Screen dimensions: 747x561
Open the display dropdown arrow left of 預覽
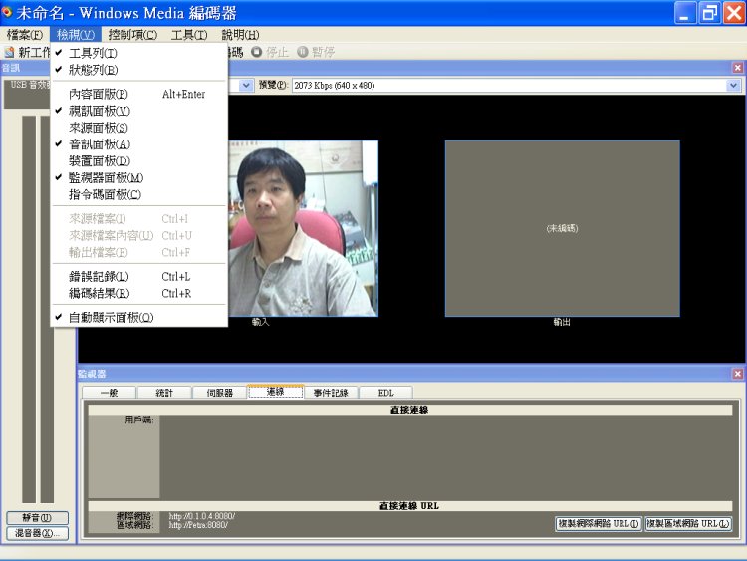[x=246, y=86]
